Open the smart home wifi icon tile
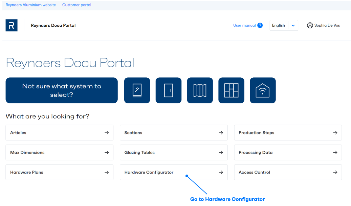The image size is (351, 206). [x=263, y=90]
